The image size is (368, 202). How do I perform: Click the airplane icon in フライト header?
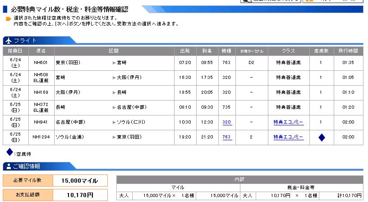click(9, 41)
